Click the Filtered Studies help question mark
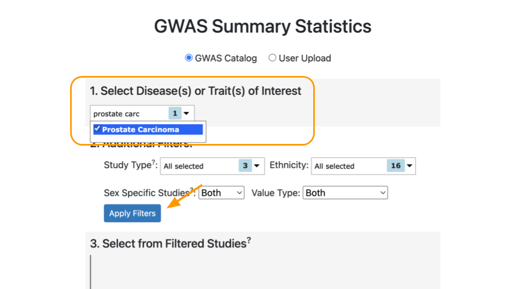 [x=249, y=240]
